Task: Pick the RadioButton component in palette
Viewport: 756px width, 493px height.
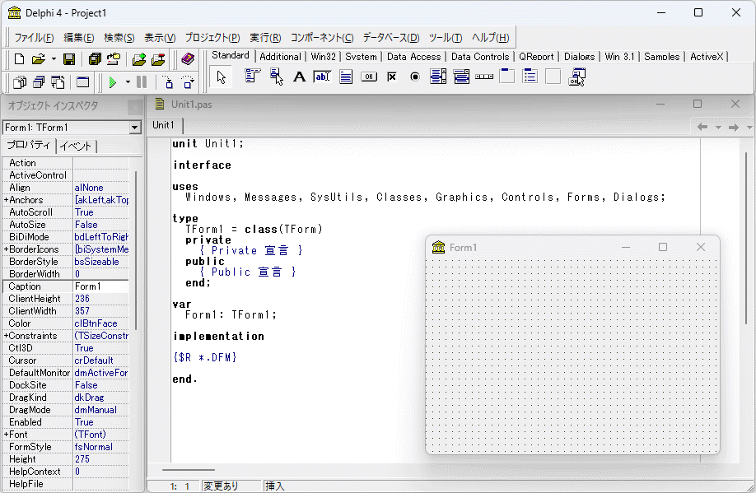Action: (415, 77)
